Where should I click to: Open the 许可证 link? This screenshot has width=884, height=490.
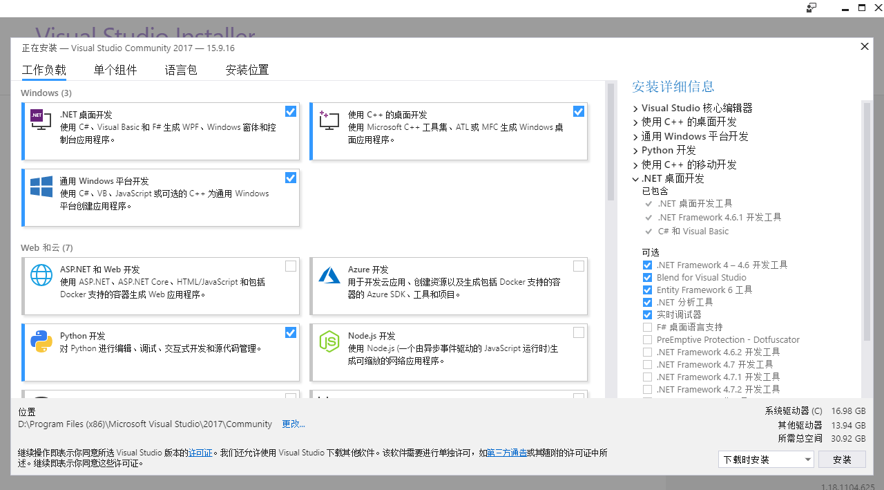click(x=200, y=452)
